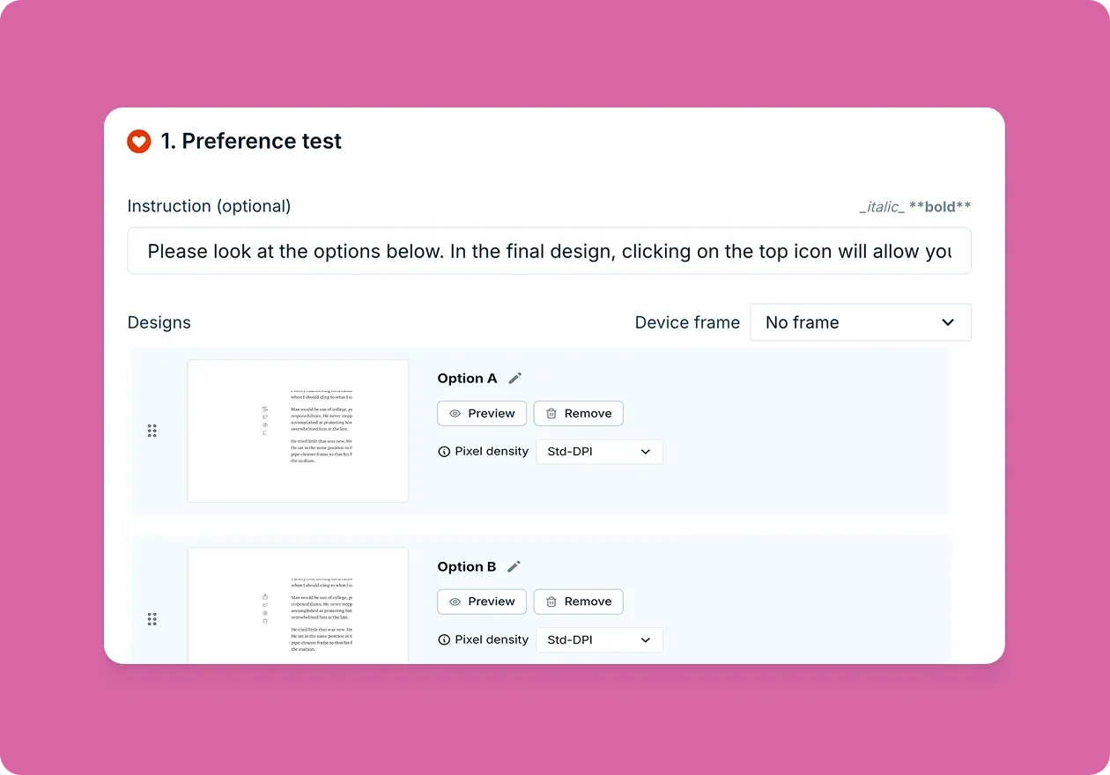Viewport: 1110px width, 775px height.
Task: Open Option A's Std-DPI pixel density dropdown
Action: [599, 451]
